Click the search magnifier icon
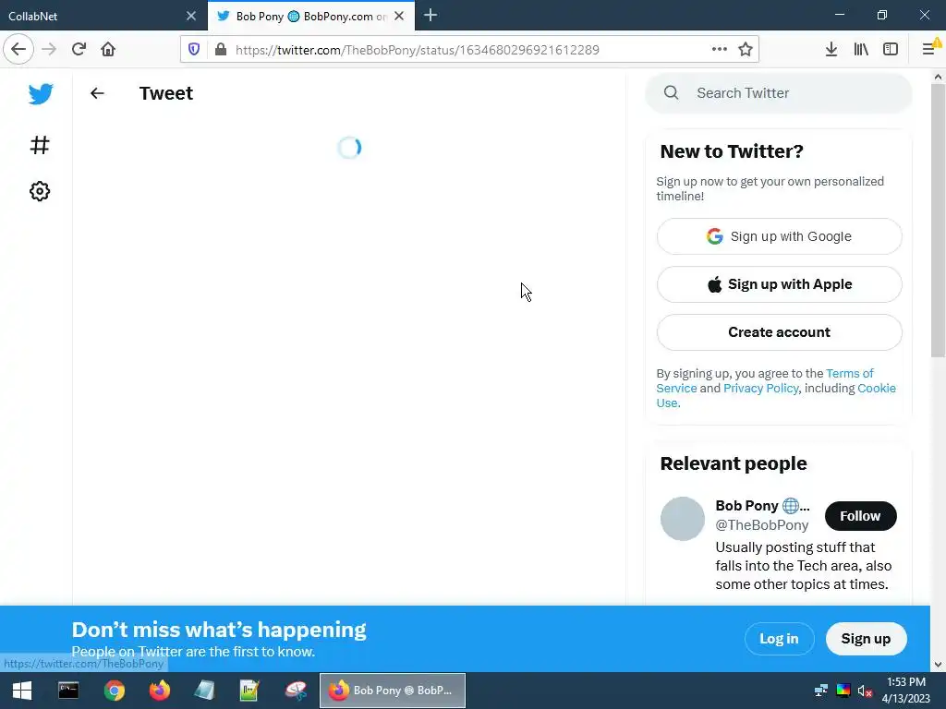Screen dimensions: 946x709 click(672, 93)
